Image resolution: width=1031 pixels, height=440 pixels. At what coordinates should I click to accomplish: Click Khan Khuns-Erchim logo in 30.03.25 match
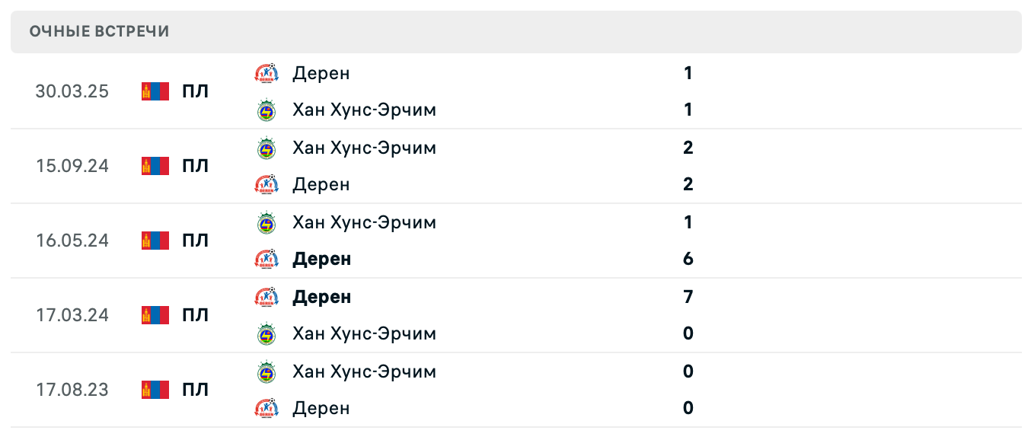(267, 110)
